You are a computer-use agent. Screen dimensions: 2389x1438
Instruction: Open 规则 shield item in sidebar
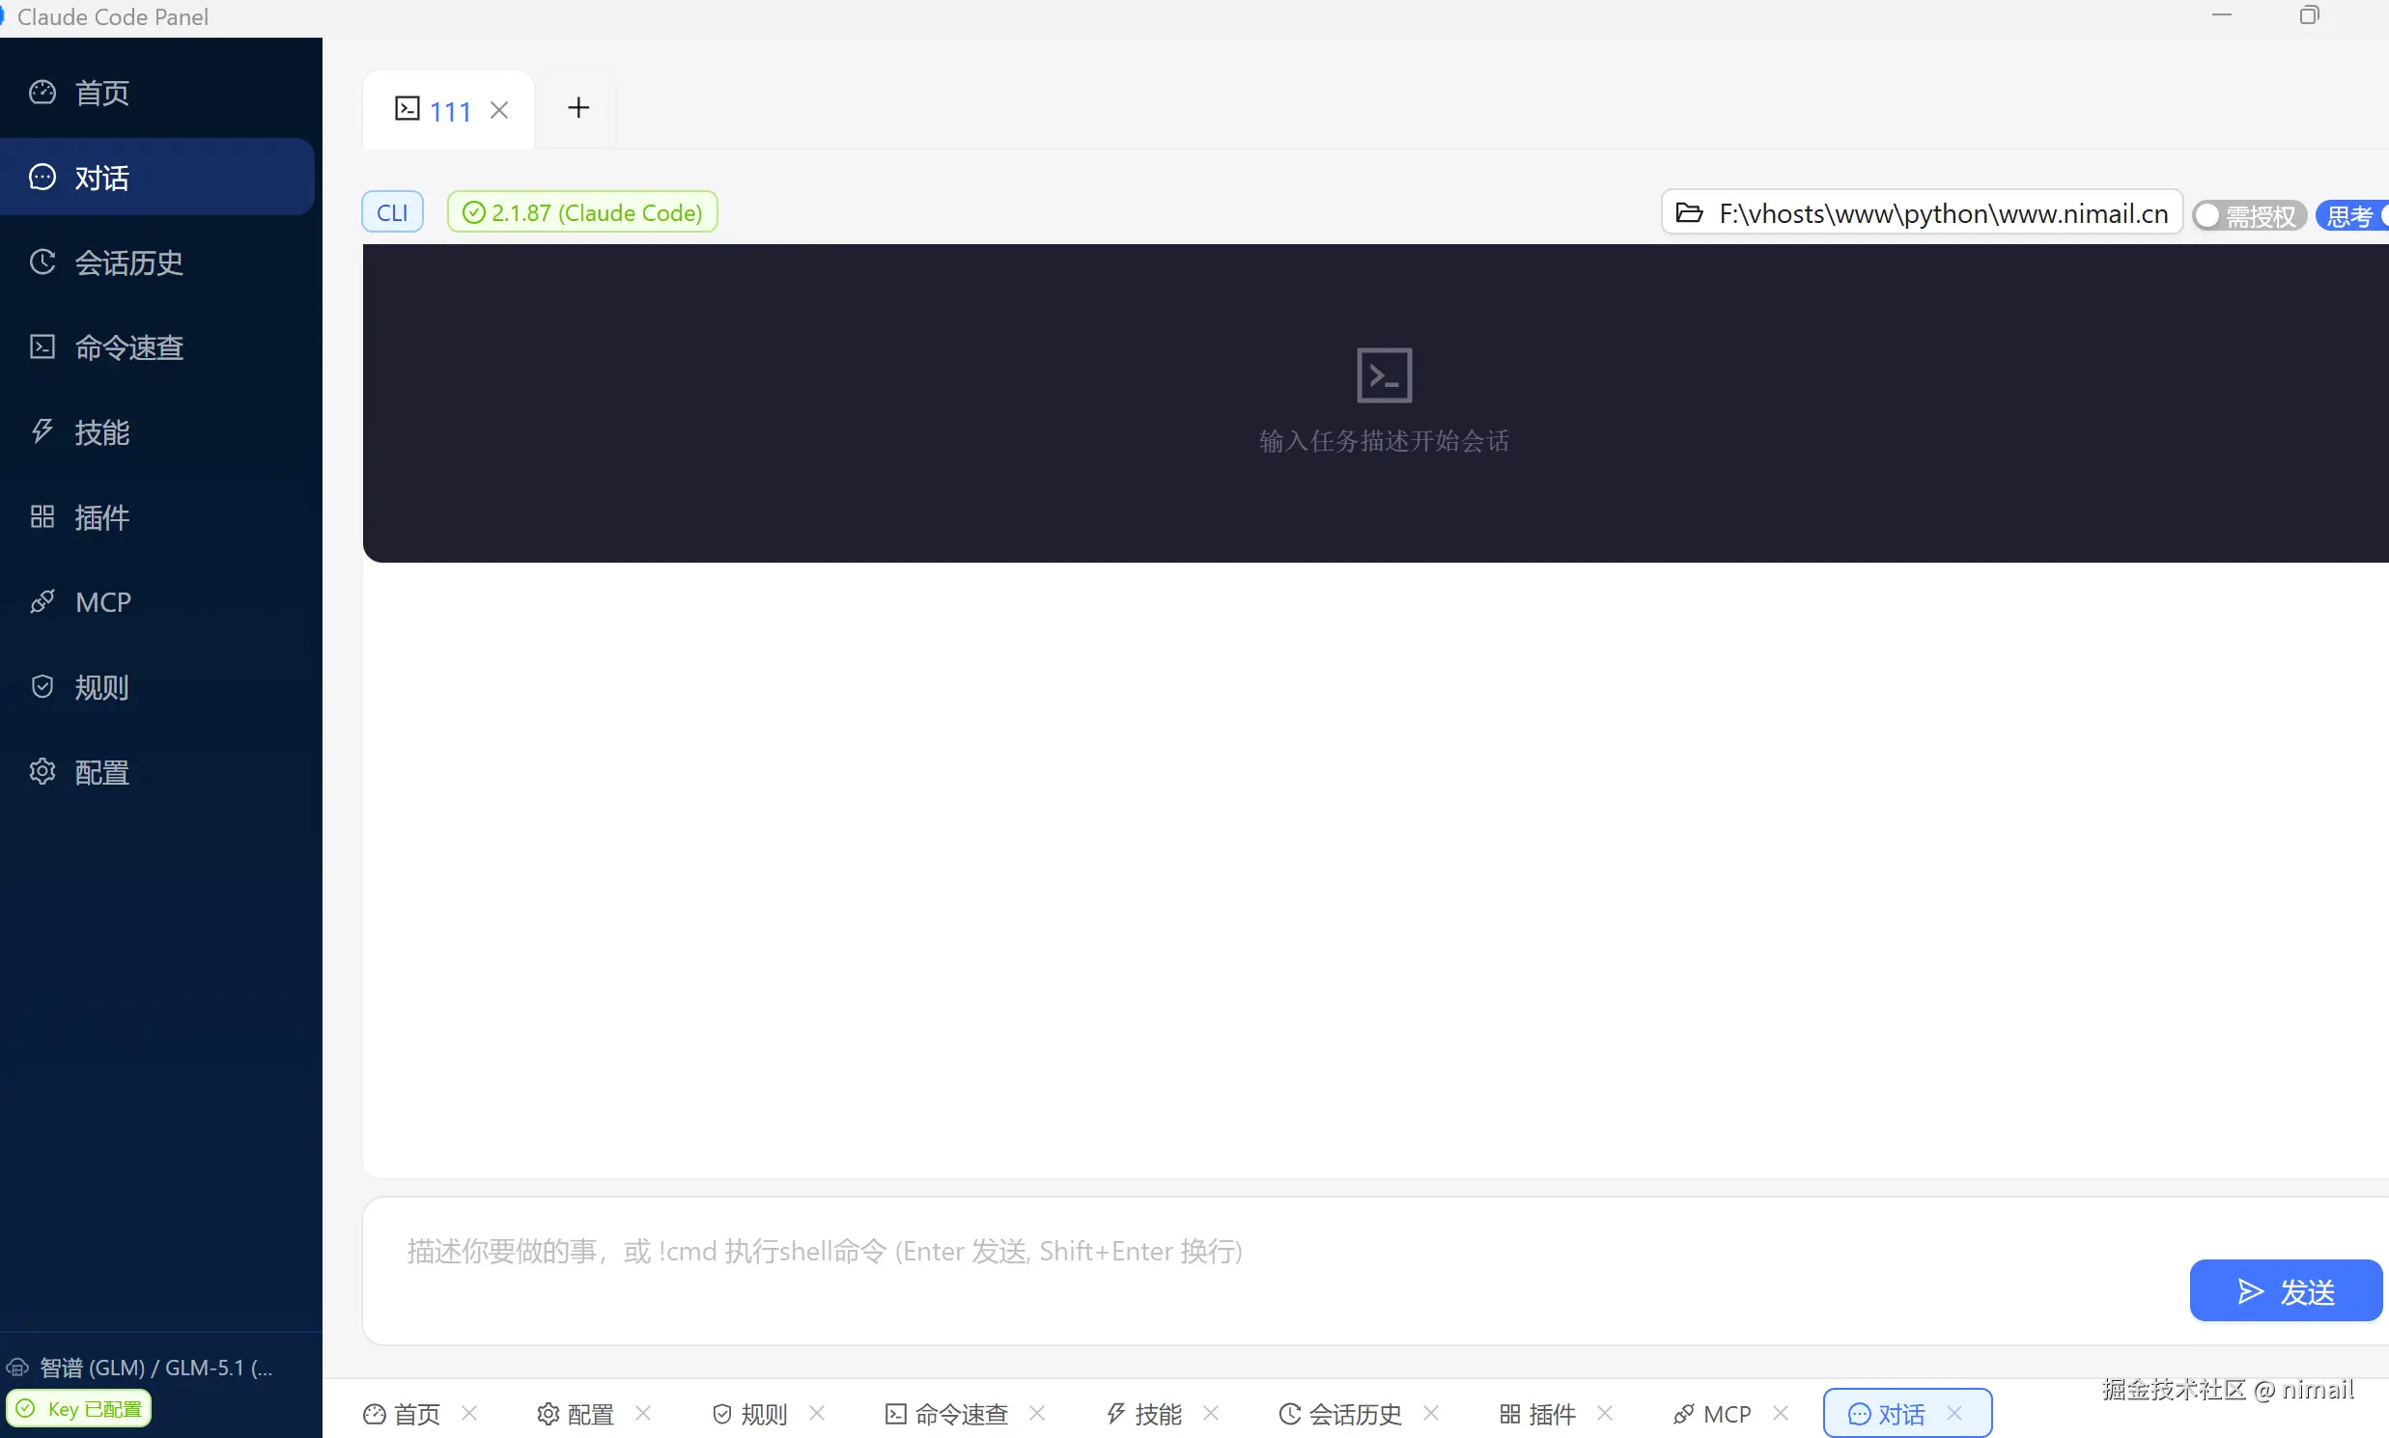click(101, 687)
